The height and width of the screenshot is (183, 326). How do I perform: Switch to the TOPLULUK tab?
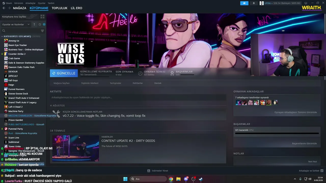click(x=60, y=8)
